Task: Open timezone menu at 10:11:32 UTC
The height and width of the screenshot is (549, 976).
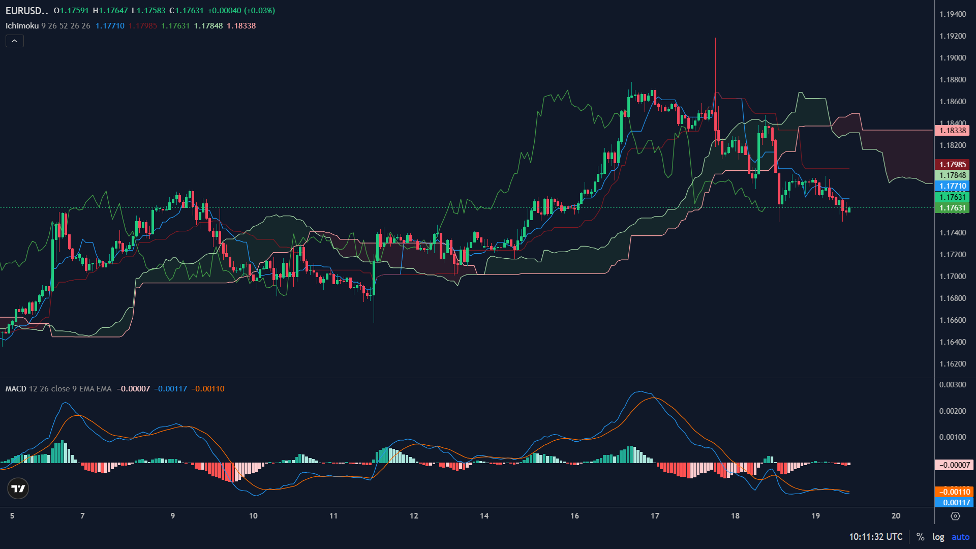Action: tap(875, 537)
